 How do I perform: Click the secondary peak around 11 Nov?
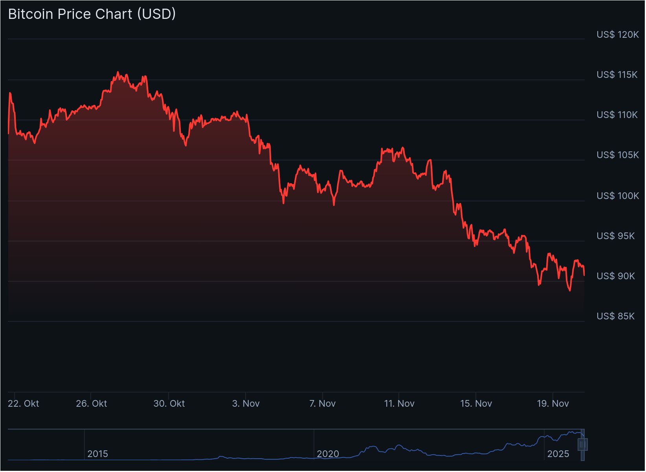tap(402, 147)
